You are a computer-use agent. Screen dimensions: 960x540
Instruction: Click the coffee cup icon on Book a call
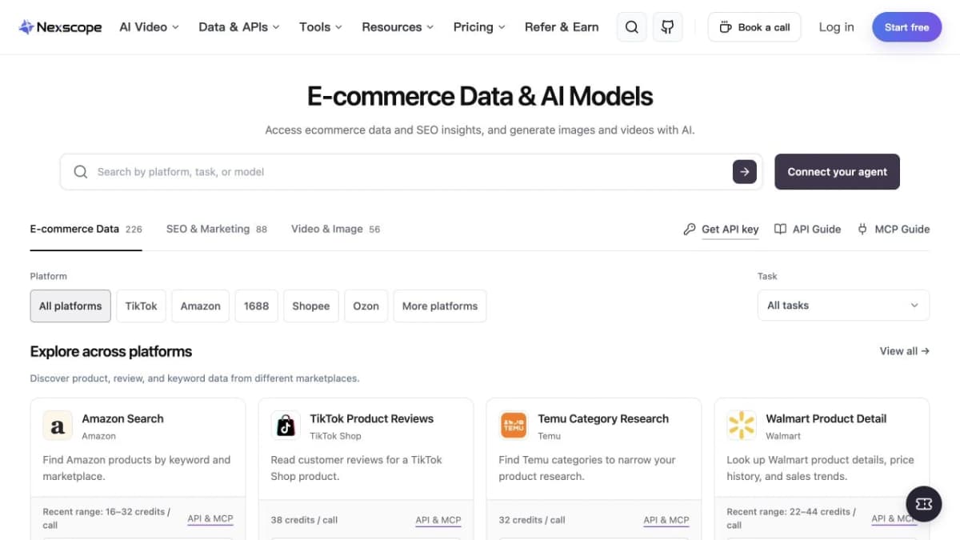pos(726,27)
